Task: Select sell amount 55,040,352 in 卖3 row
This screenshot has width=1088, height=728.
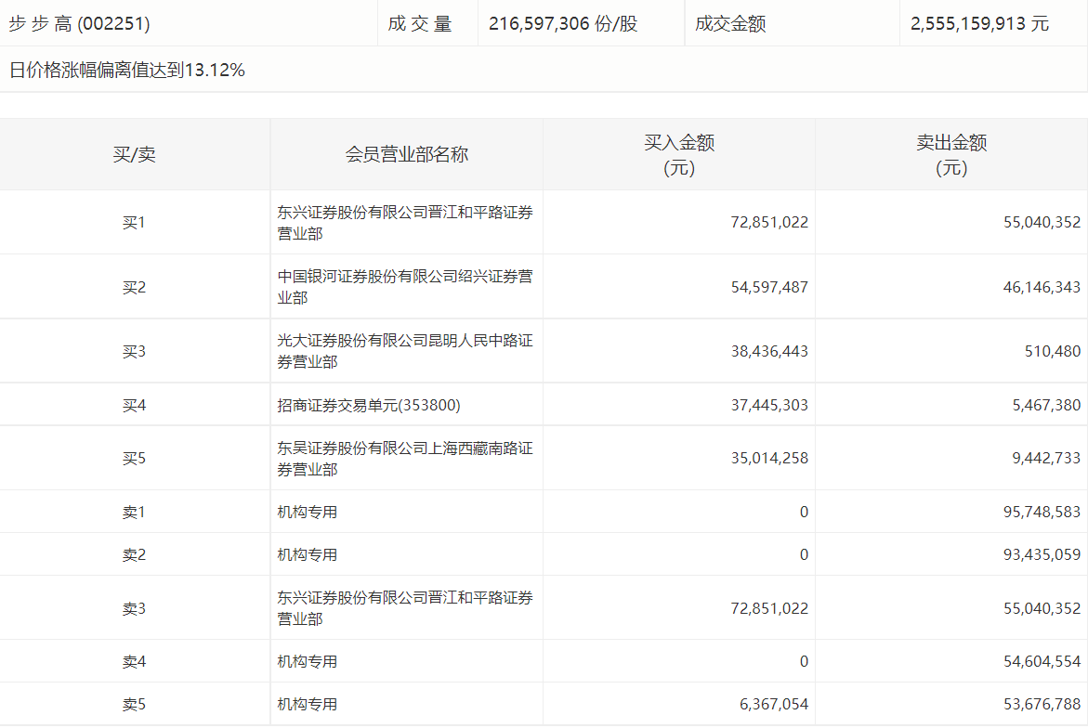Action: (1042, 608)
